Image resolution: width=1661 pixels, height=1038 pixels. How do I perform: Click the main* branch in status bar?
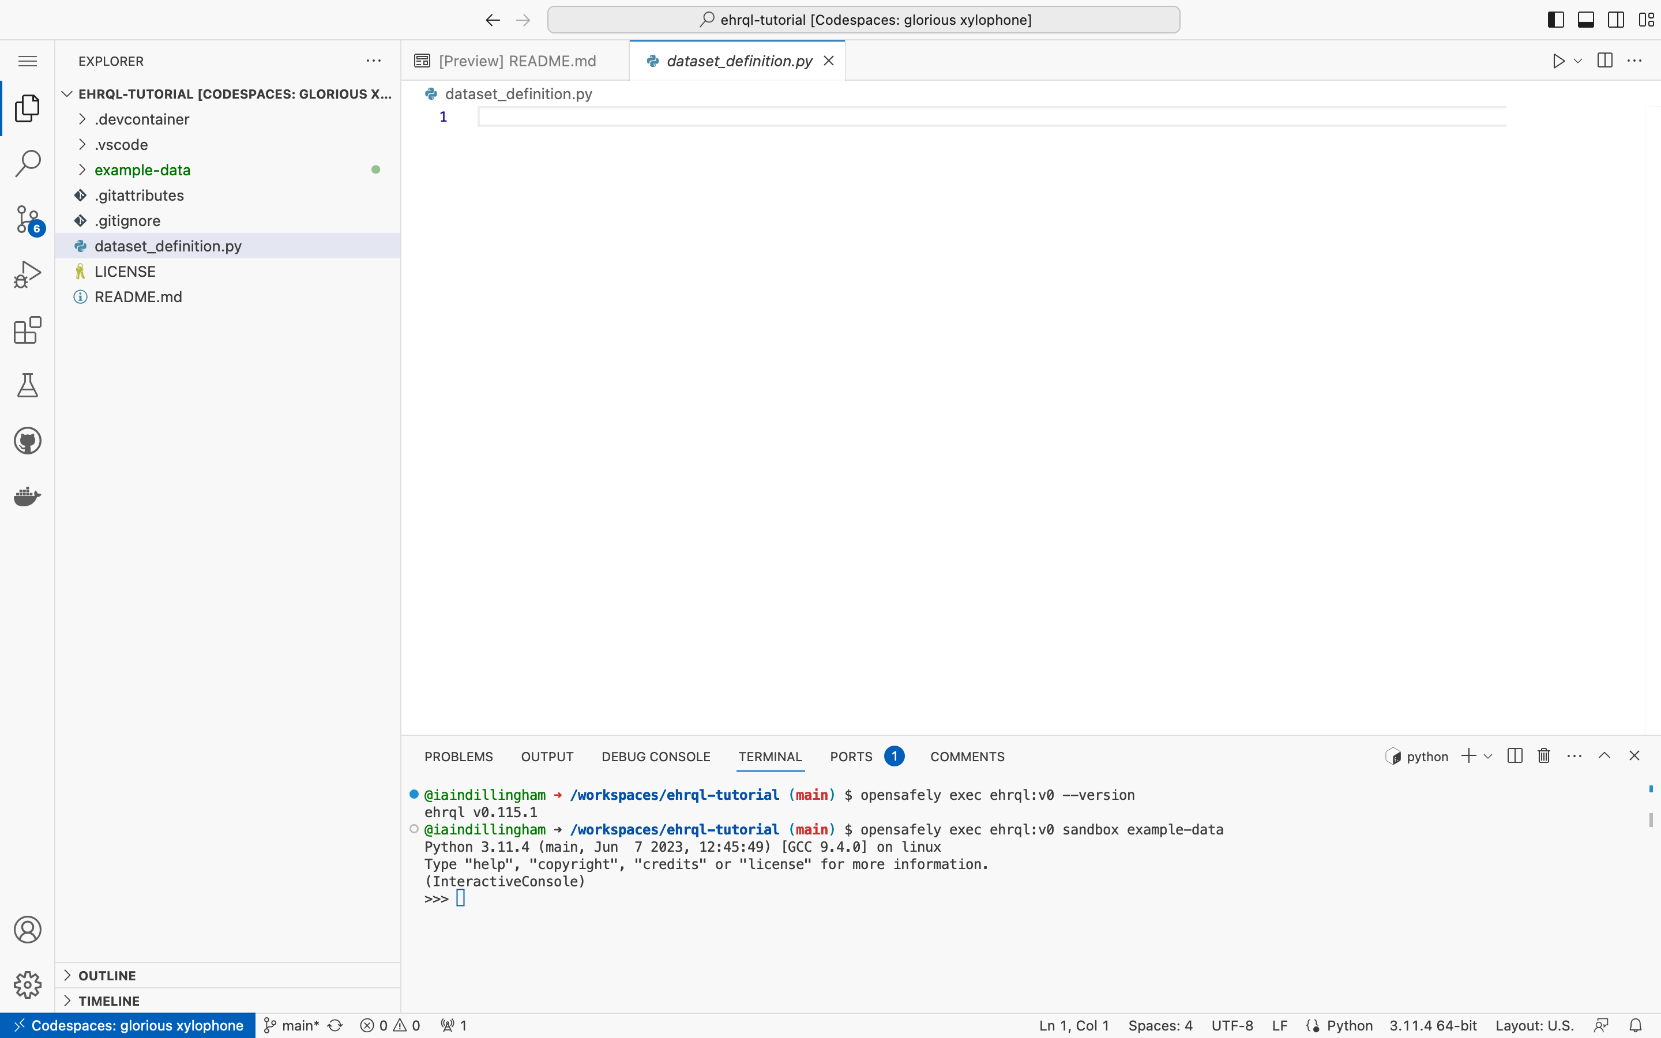click(292, 1026)
